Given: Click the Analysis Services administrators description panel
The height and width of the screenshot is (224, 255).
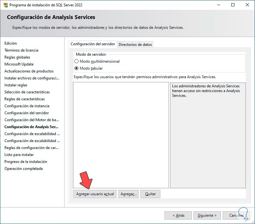Looking at the screenshot, I should point(208,135).
